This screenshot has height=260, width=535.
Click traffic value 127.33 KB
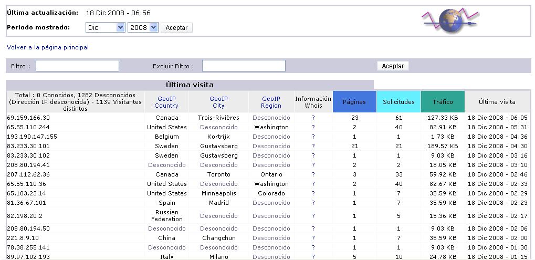point(443,118)
